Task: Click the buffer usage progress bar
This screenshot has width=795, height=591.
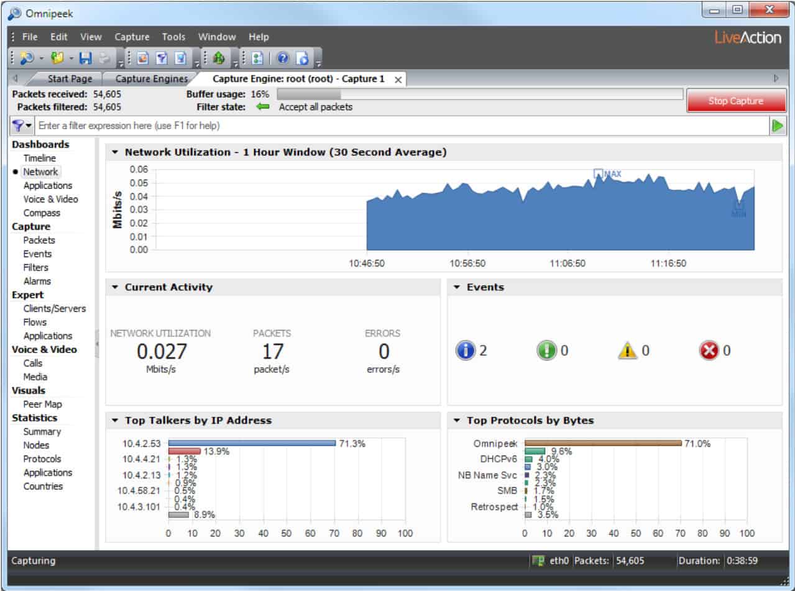Action: point(479,94)
